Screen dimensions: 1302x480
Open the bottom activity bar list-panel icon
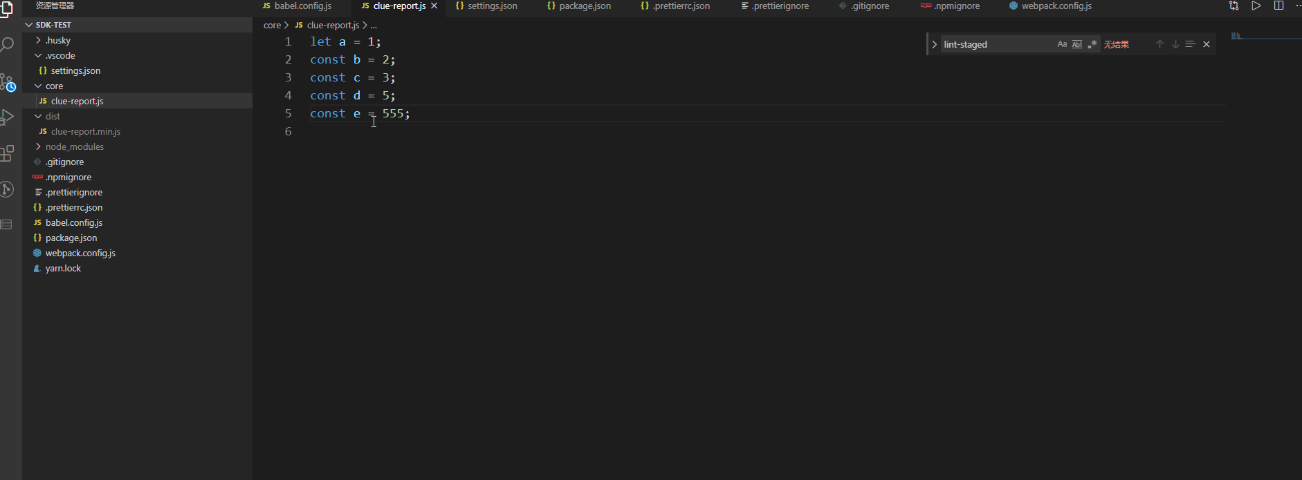(6, 224)
